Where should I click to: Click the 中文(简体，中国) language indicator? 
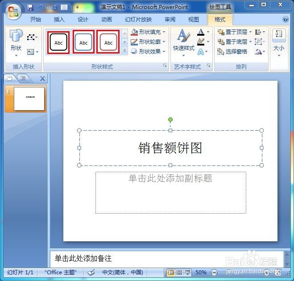point(123,272)
